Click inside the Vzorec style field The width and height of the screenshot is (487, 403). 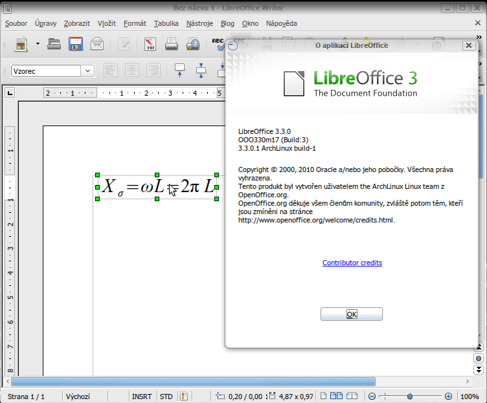[x=46, y=71]
